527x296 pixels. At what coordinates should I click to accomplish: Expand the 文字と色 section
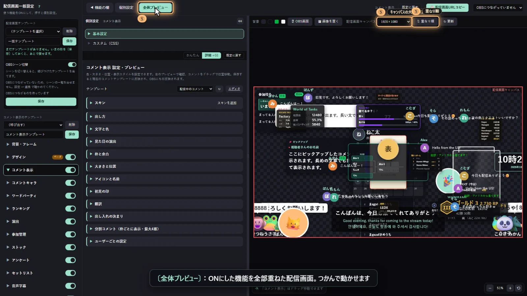[x=164, y=129]
